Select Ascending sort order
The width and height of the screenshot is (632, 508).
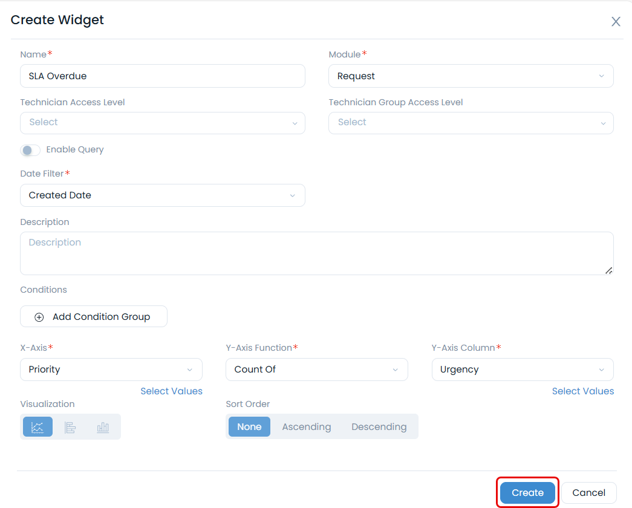[x=306, y=426]
